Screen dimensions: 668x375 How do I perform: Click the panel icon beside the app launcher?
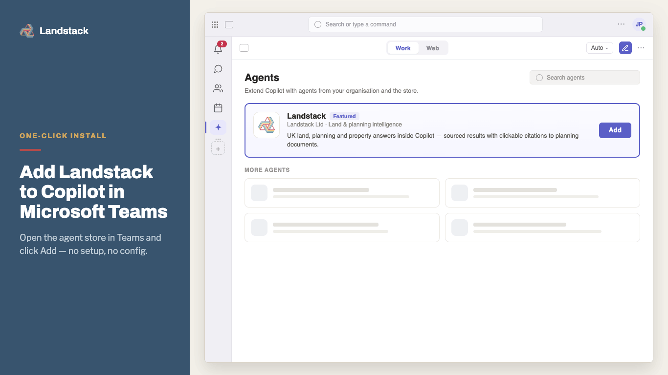tap(229, 24)
